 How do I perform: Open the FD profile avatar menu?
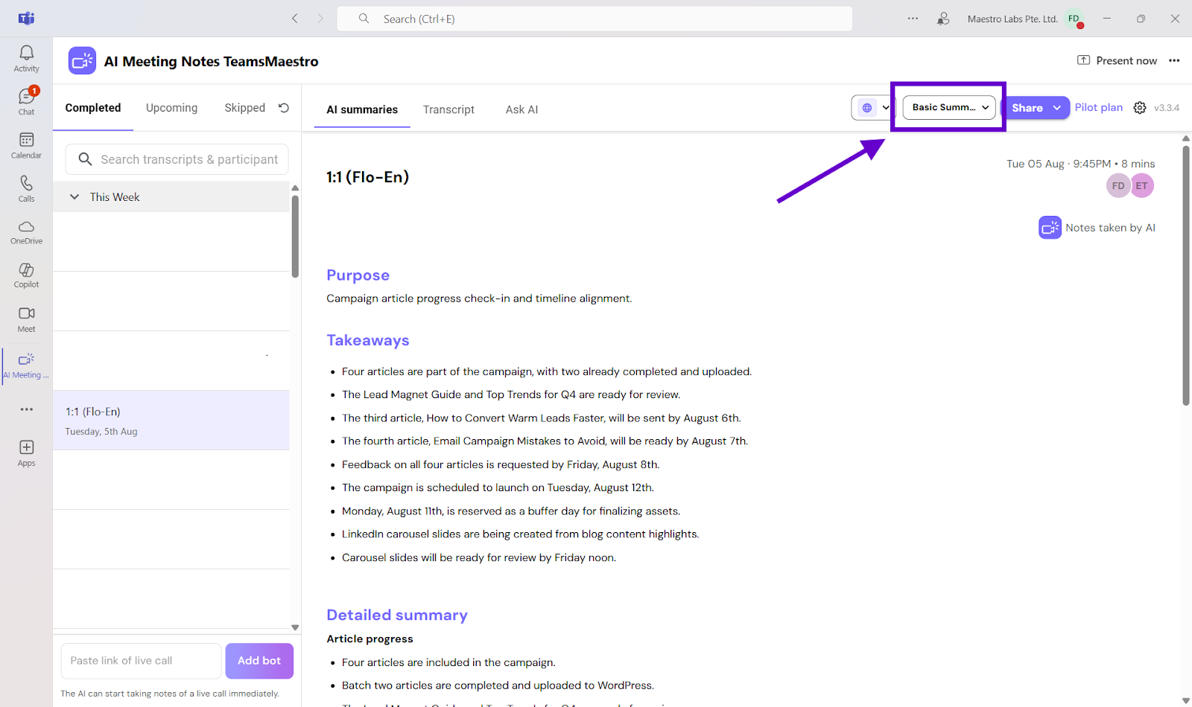(x=1074, y=19)
